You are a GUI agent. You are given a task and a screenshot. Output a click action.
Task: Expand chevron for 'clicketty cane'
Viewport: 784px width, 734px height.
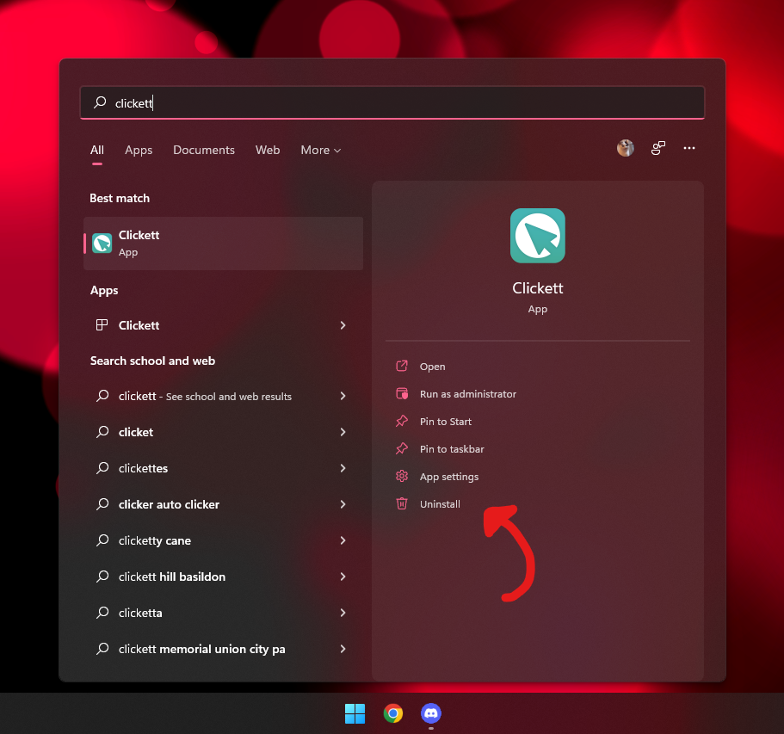[x=343, y=540]
